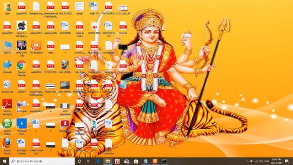Screen dimensions: 293x165
Task: Click the 'Type here to search' box
Action: pyautogui.click(x=42, y=161)
